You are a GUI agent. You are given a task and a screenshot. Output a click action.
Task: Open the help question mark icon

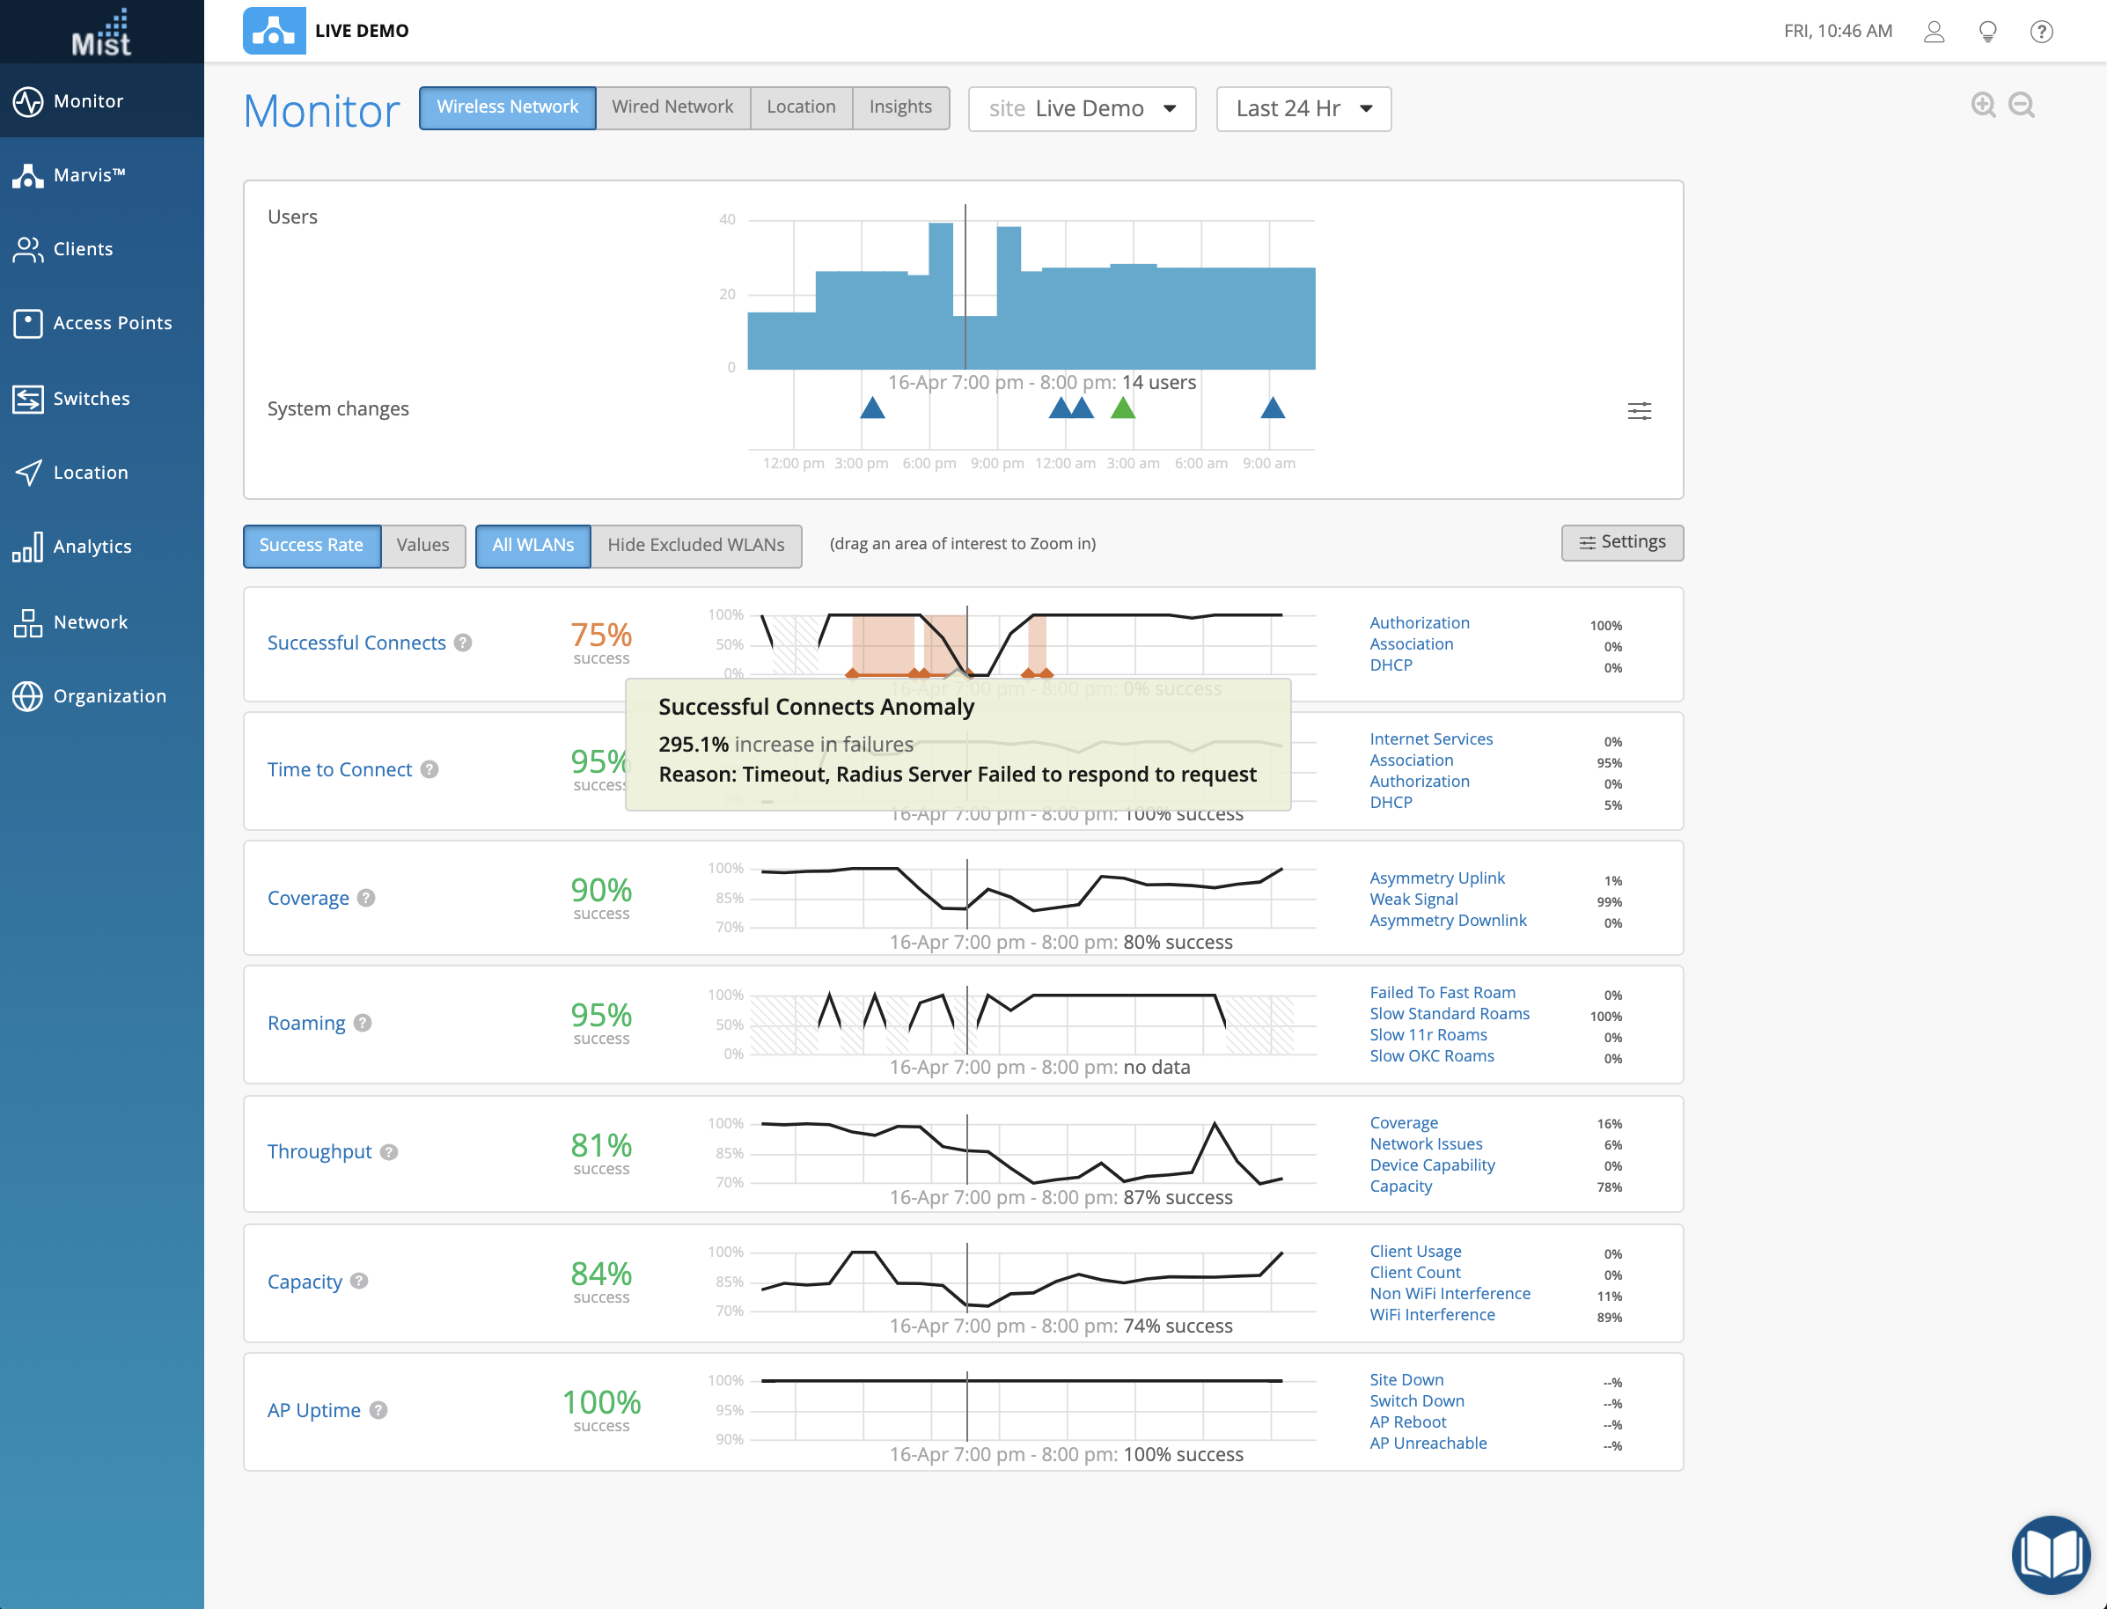click(2041, 32)
